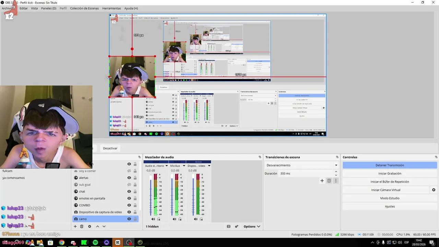439x247 pixels.
Task: Click Audio del escritorio volume slider
Action: pyautogui.click(x=150, y=195)
